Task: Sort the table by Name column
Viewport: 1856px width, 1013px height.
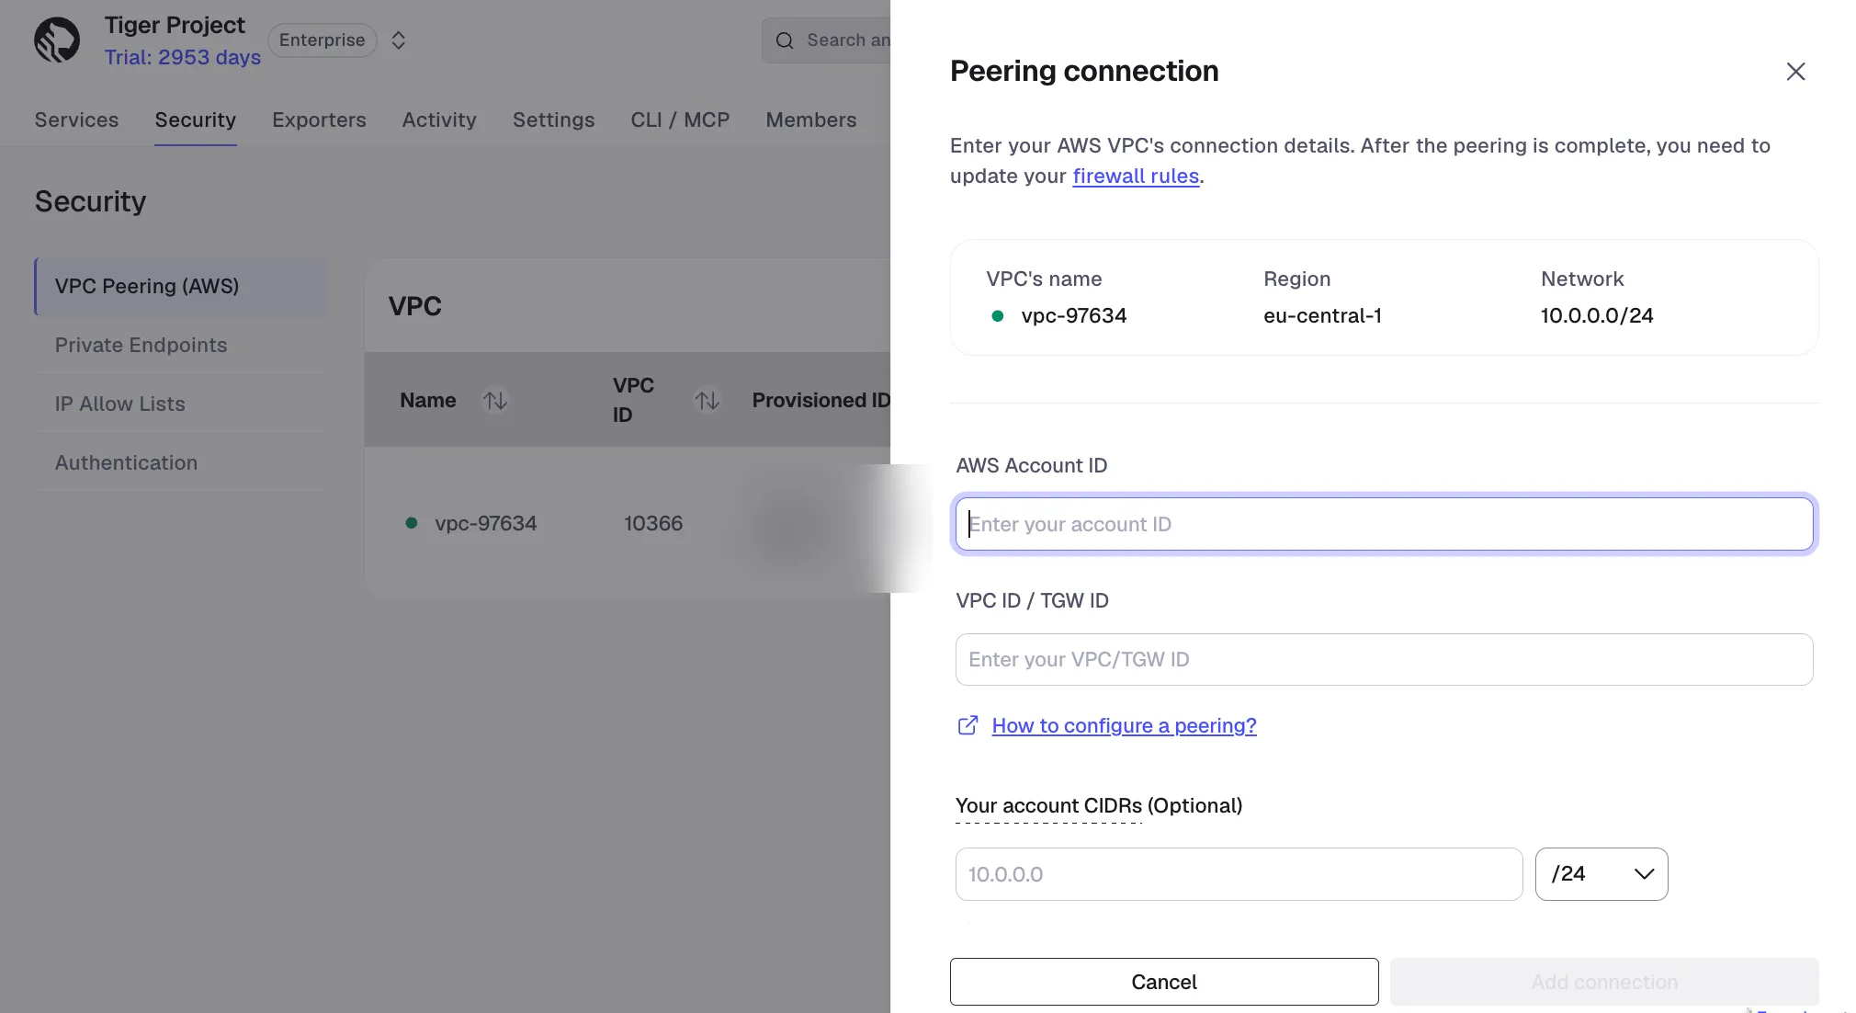Action: [495, 400]
